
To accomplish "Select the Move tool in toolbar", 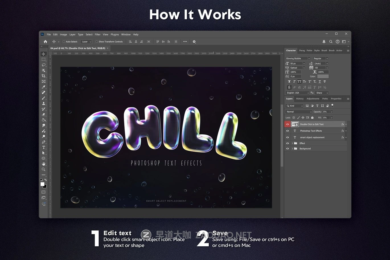I will click(x=44, y=54).
